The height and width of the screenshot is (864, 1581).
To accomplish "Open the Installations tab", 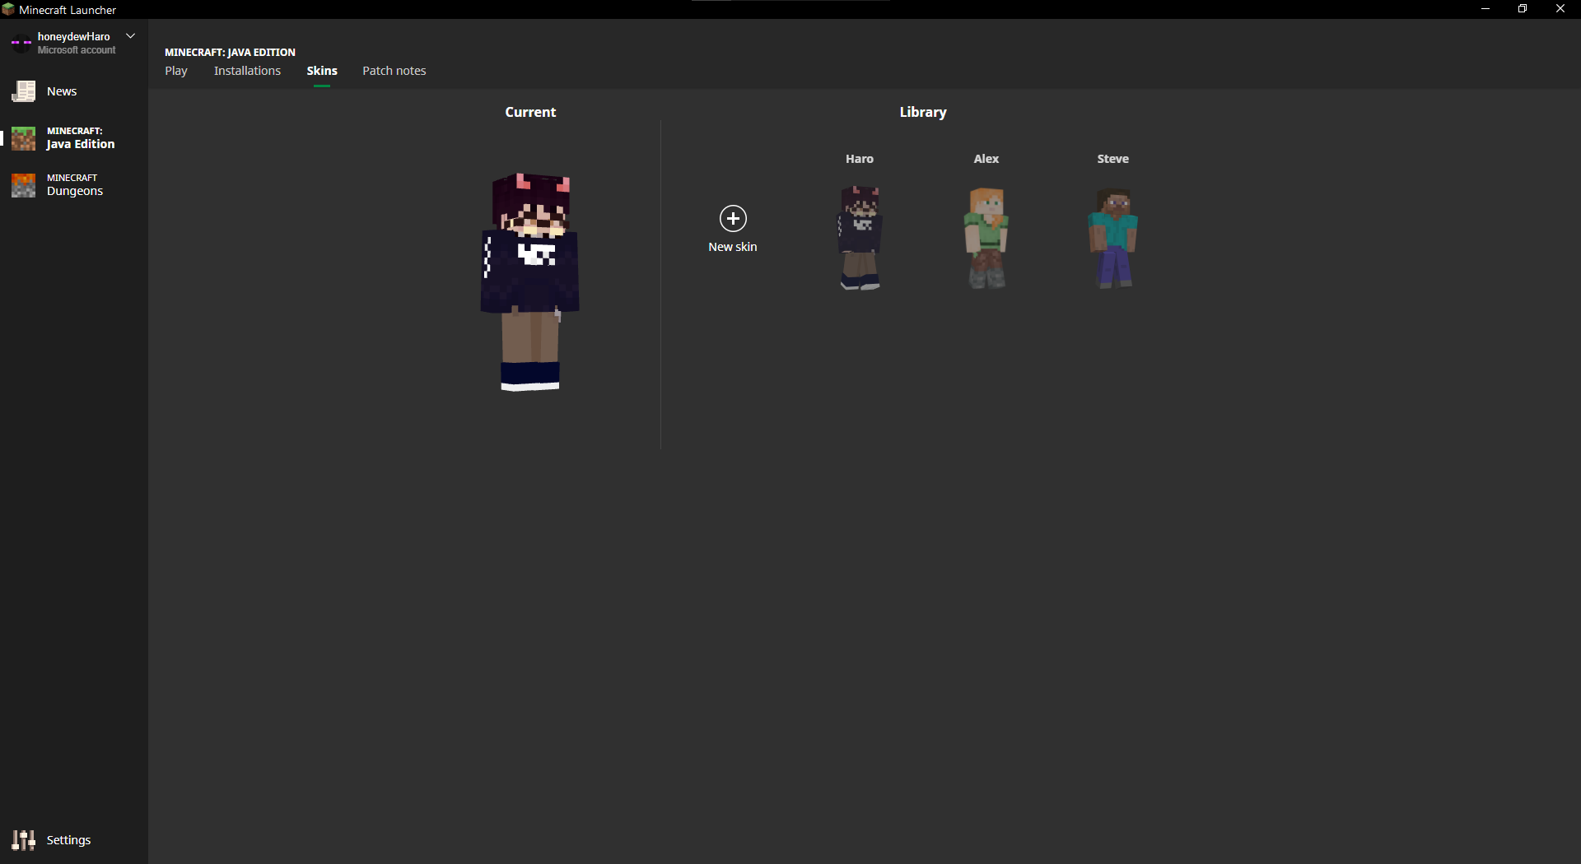I will point(247,71).
